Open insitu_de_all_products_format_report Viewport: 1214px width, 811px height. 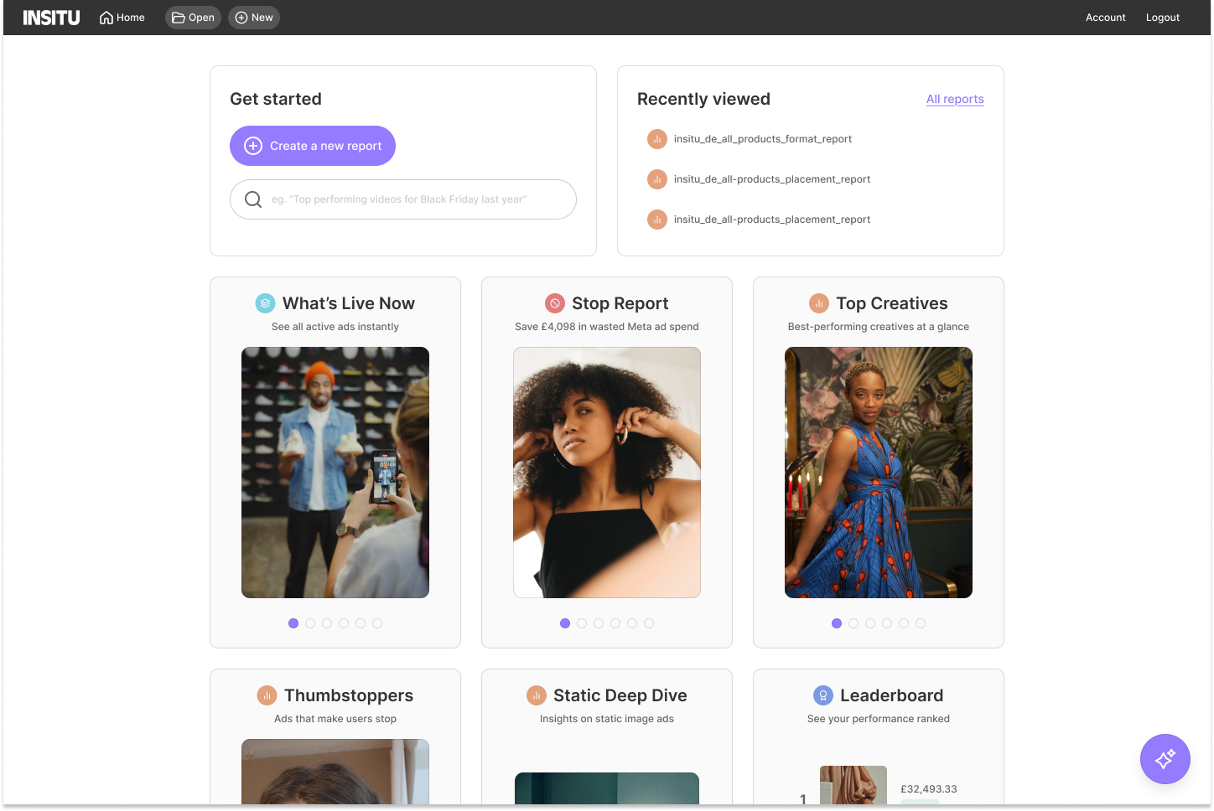tap(763, 139)
